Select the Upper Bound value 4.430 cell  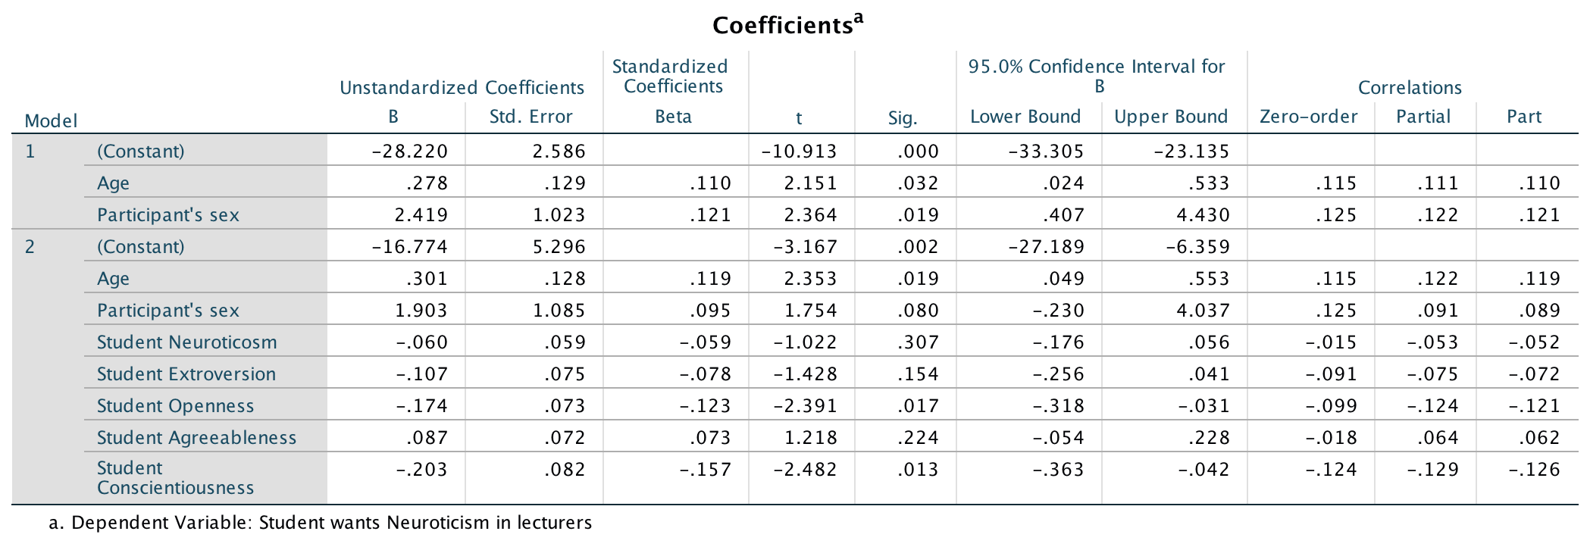[x=1203, y=215]
